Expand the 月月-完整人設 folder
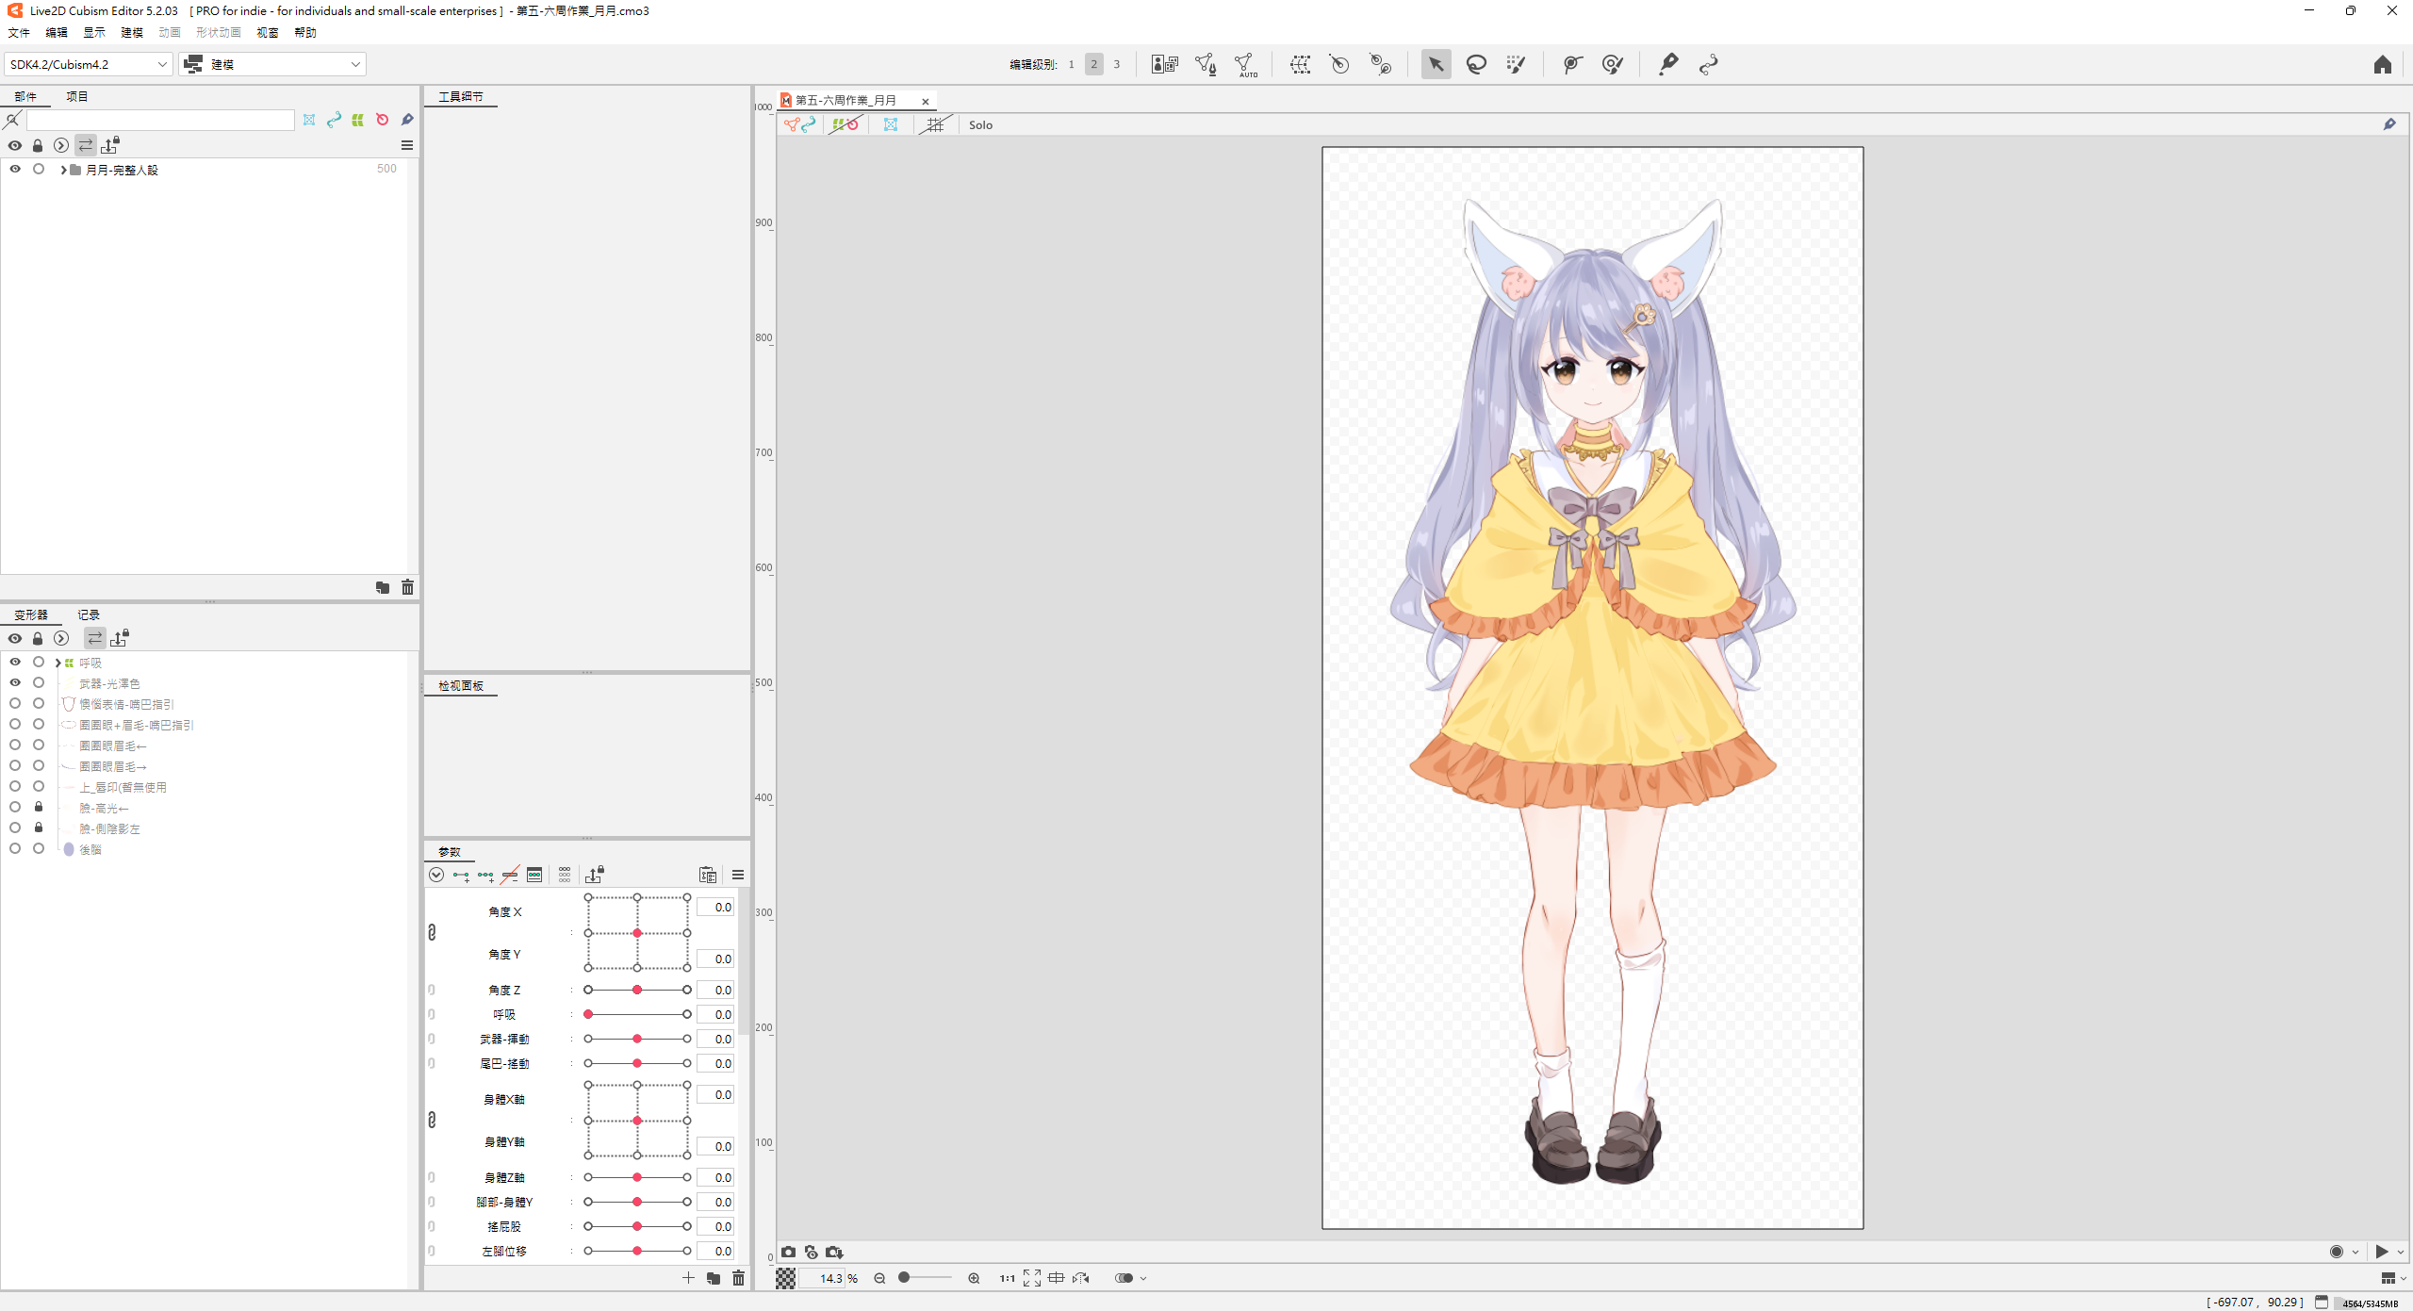Screen dimensions: 2413x1311 click(63, 170)
